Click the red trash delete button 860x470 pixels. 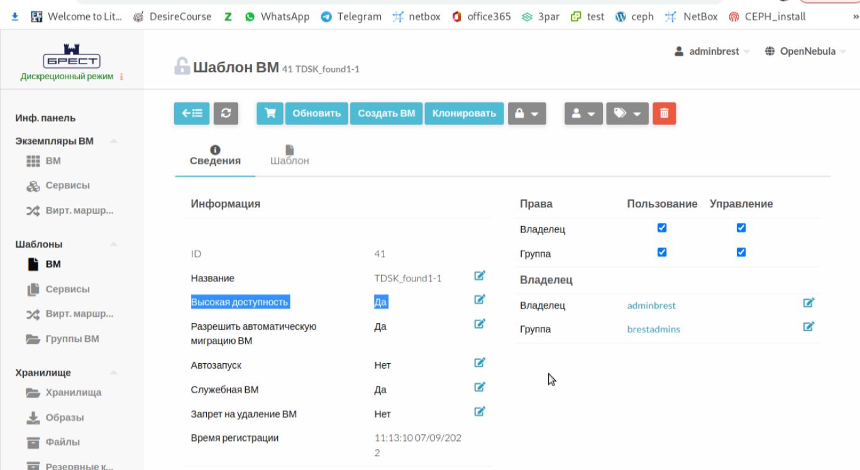664,114
